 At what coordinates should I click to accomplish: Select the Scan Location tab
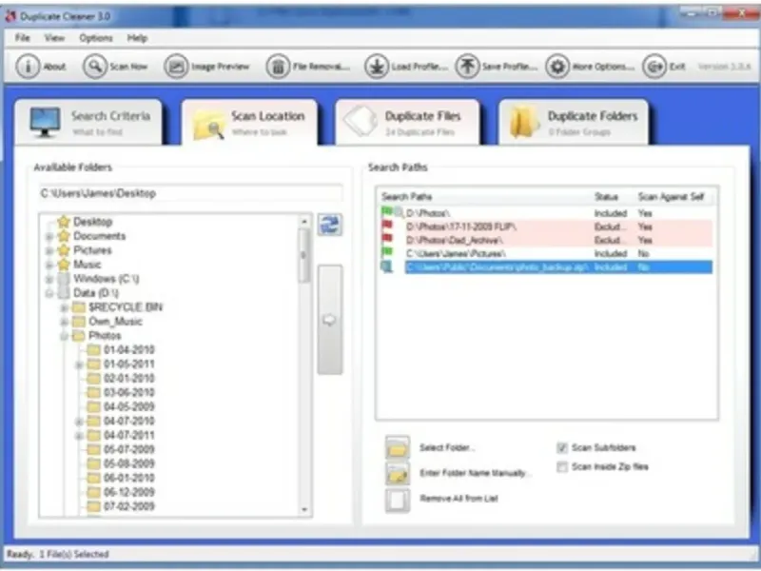tap(250, 123)
